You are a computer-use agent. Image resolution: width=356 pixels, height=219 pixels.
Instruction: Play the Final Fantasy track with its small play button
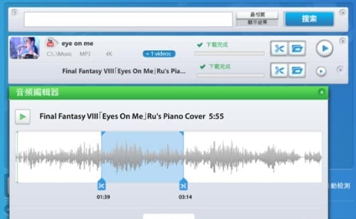coord(321,71)
